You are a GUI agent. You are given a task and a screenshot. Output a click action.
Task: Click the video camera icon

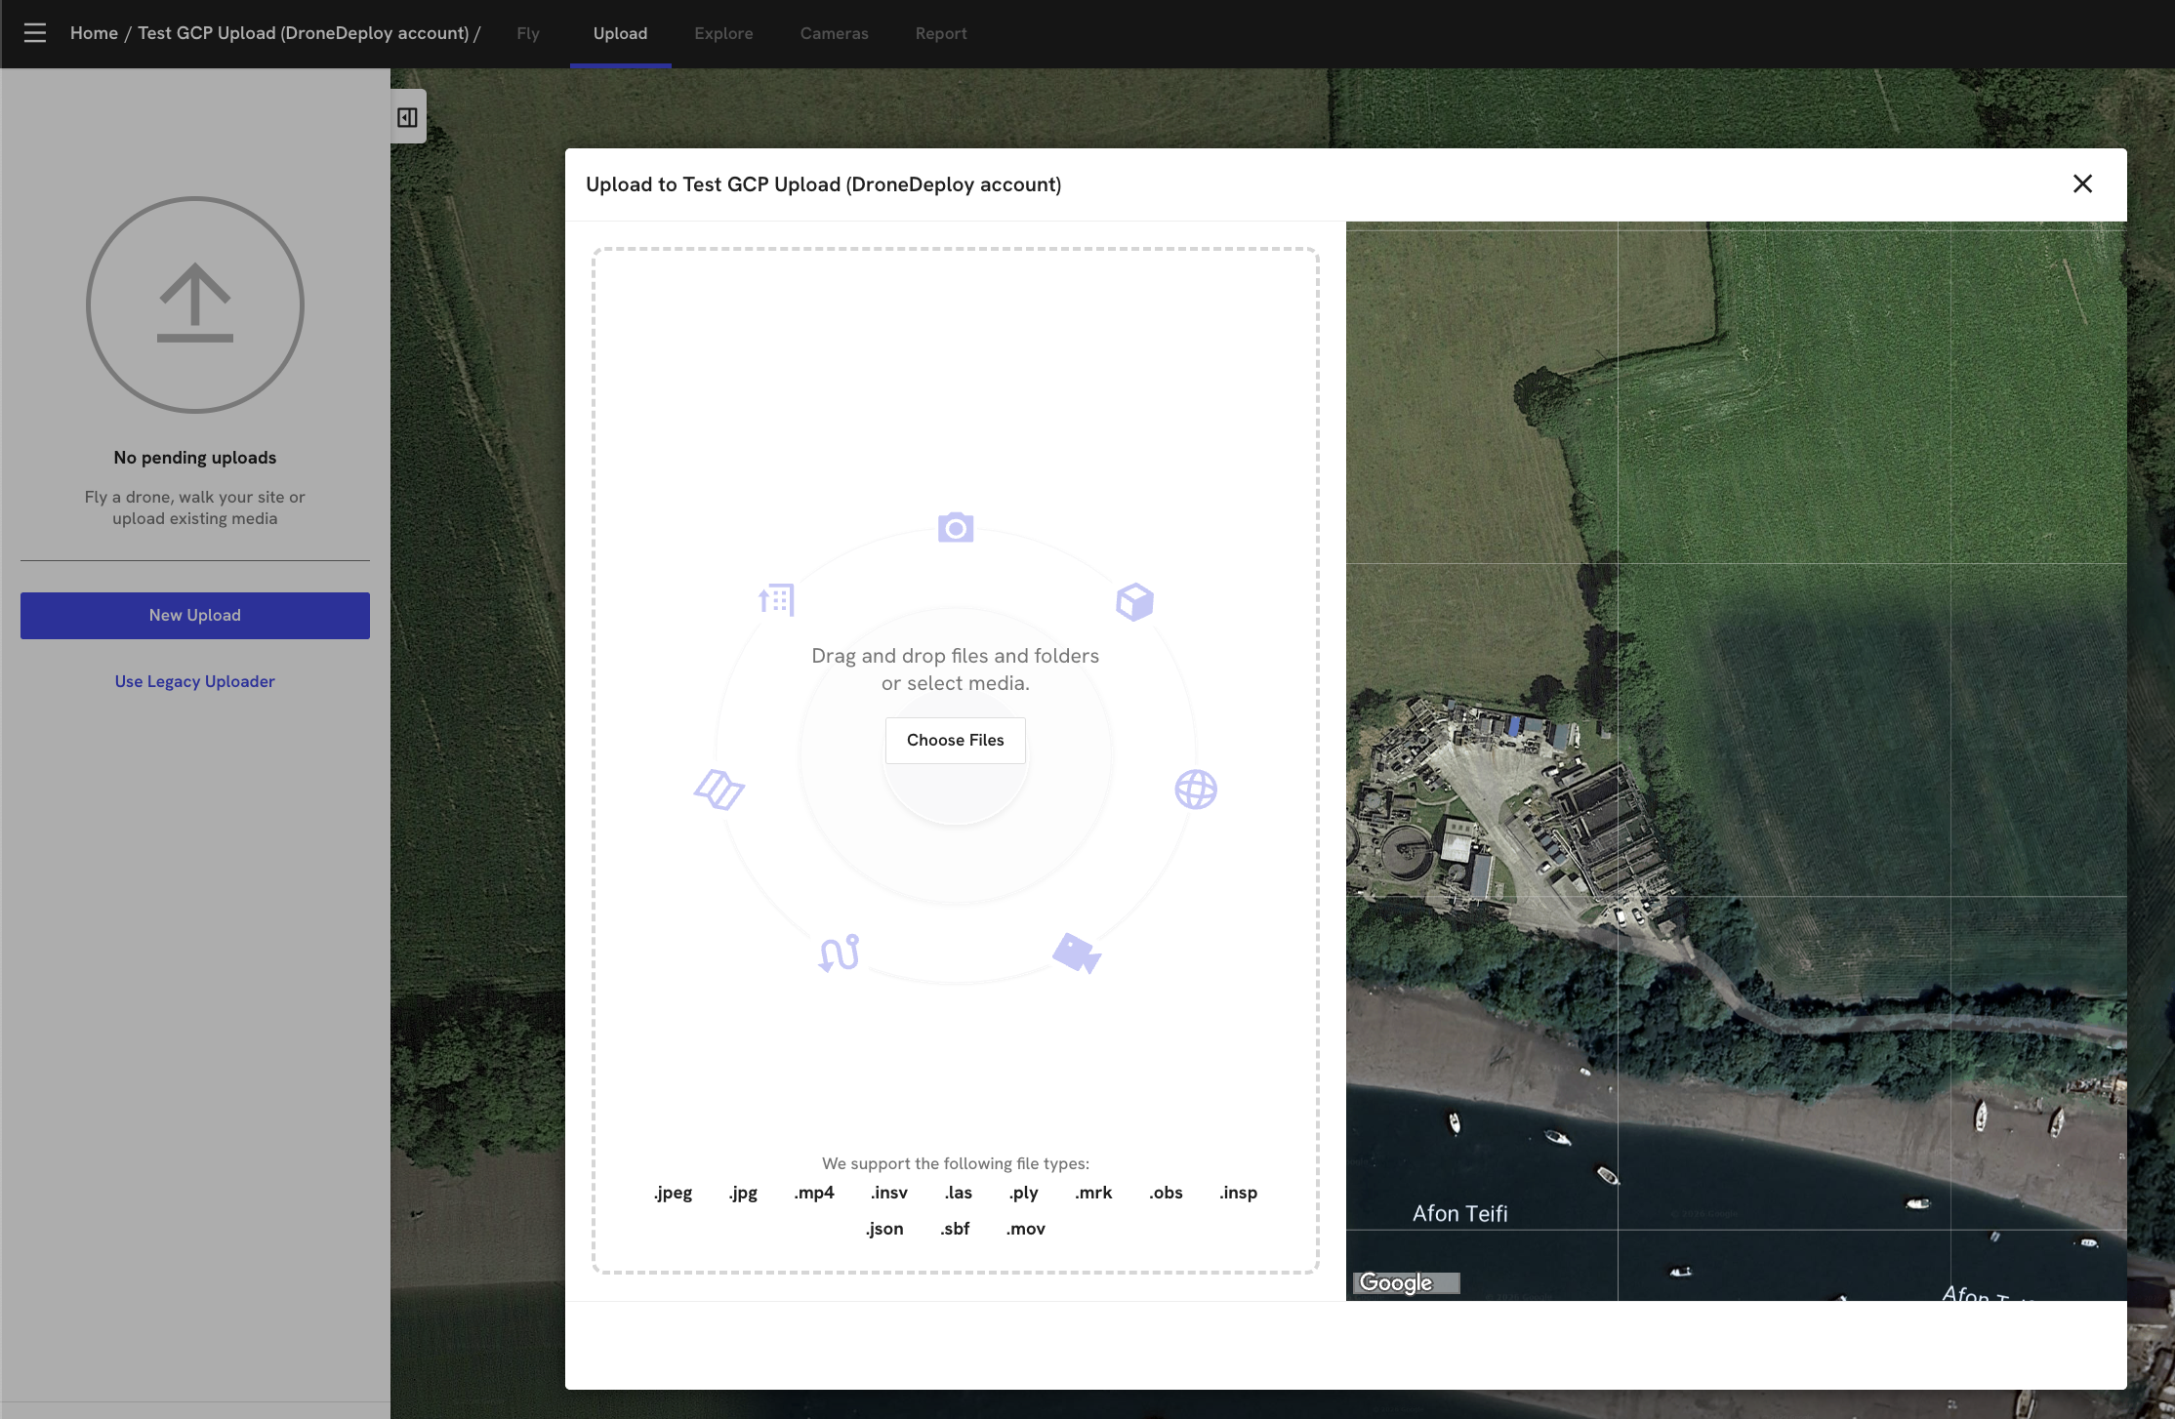(1076, 953)
